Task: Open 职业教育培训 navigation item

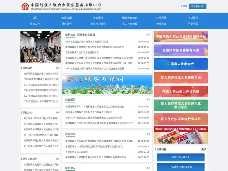Action: 130,18
